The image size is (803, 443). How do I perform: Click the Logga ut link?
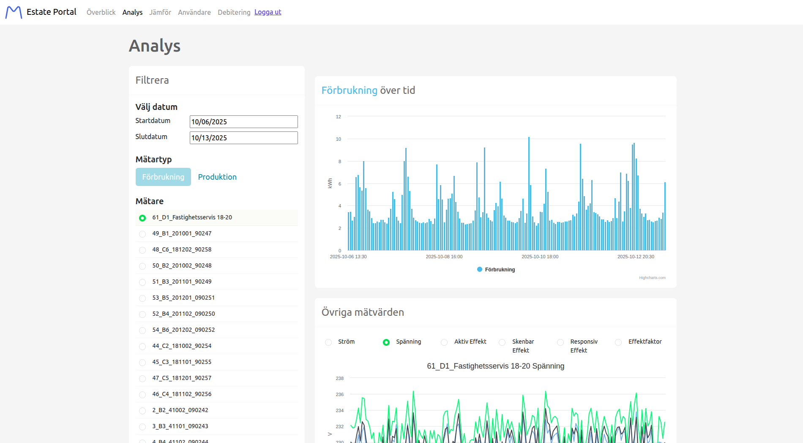point(268,12)
